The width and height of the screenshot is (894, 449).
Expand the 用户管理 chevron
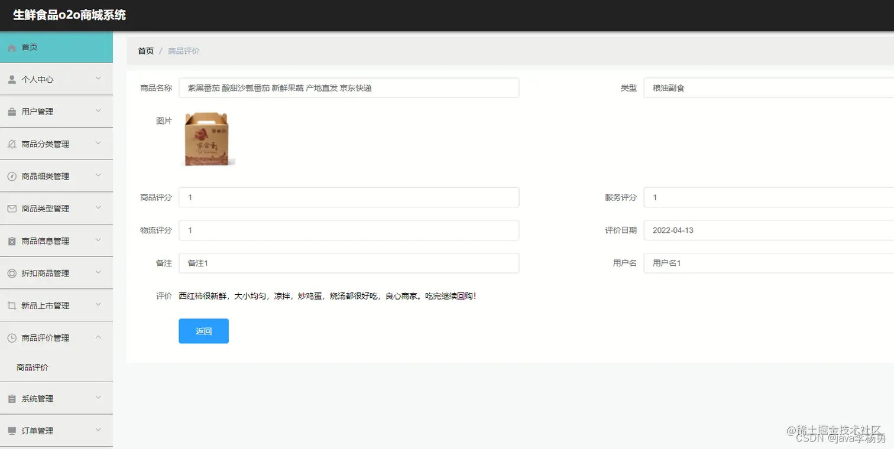[x=98, y=110]
